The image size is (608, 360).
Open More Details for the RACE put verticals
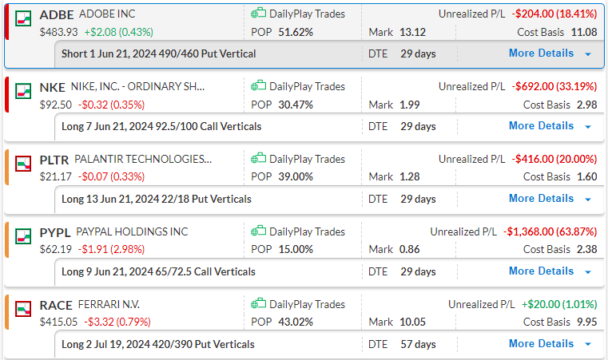point(541,344)
